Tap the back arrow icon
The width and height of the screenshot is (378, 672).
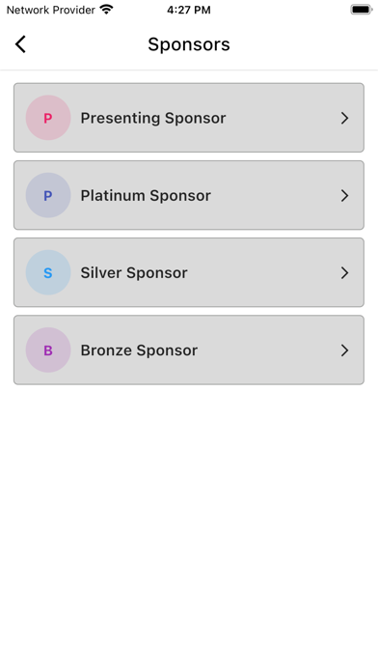click(20, 44)
